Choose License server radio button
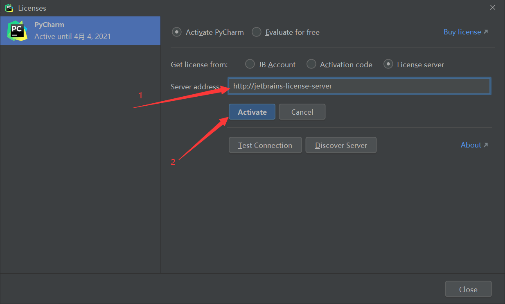The width and height of the screenshot is (505, 304). click(388, 64)
